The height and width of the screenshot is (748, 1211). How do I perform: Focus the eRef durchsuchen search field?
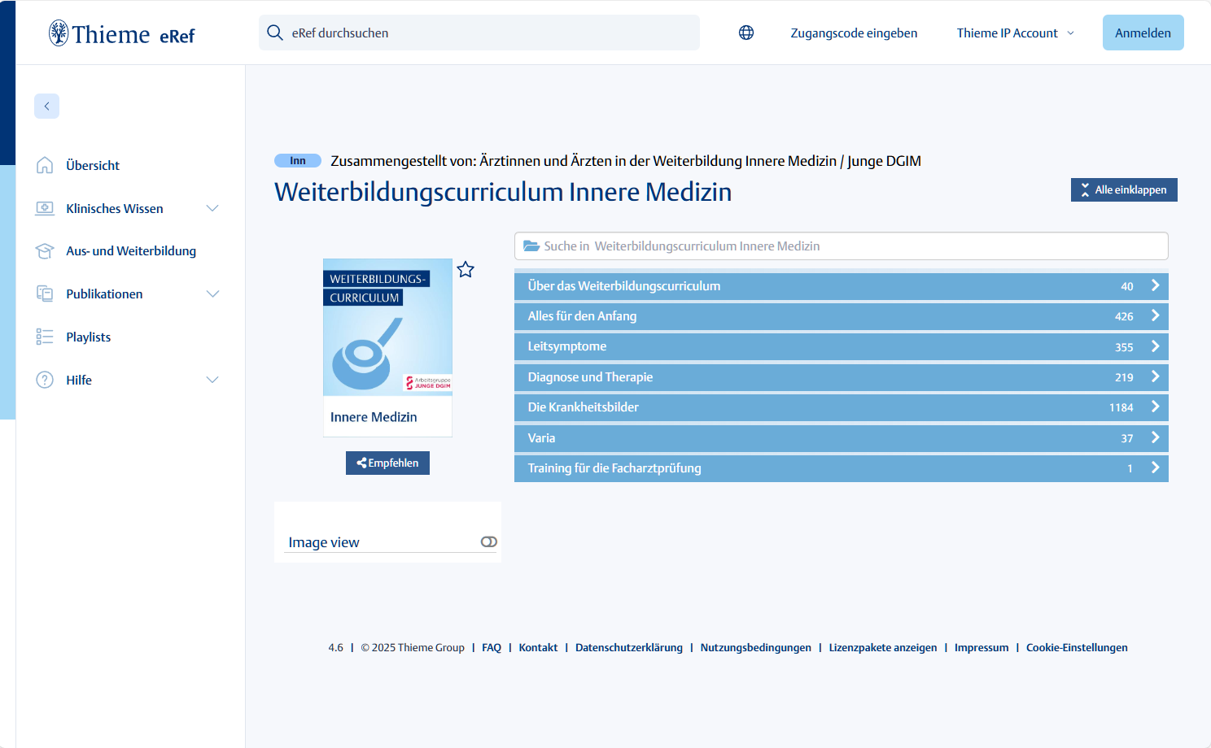pyautogui.click(x=479, y=33)
